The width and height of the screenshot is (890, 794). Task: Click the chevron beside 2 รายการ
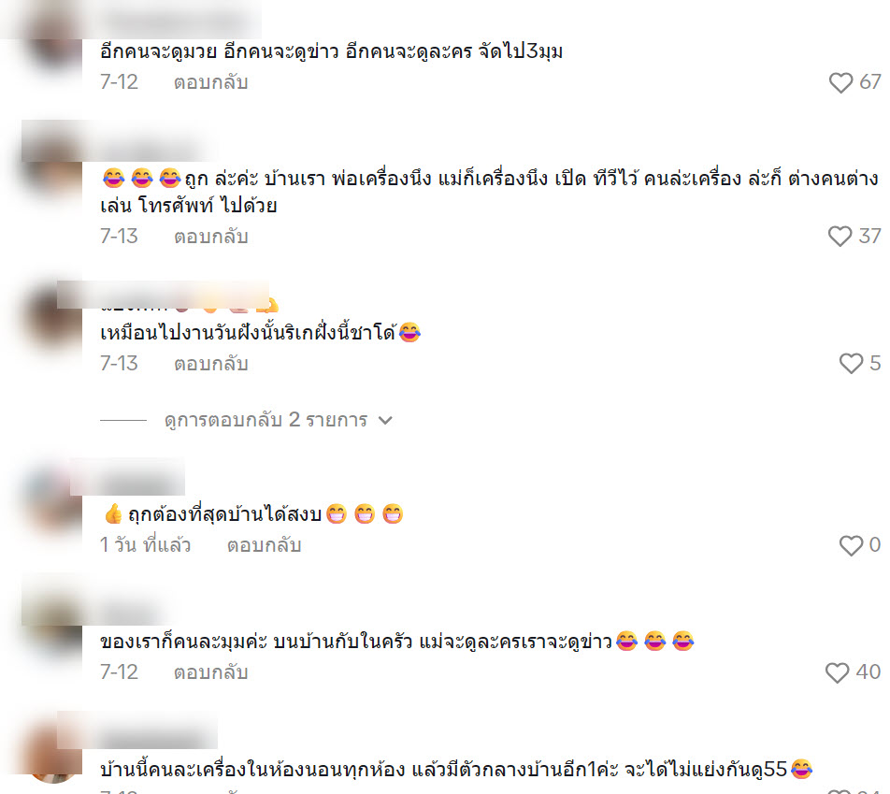pos(385,420)
